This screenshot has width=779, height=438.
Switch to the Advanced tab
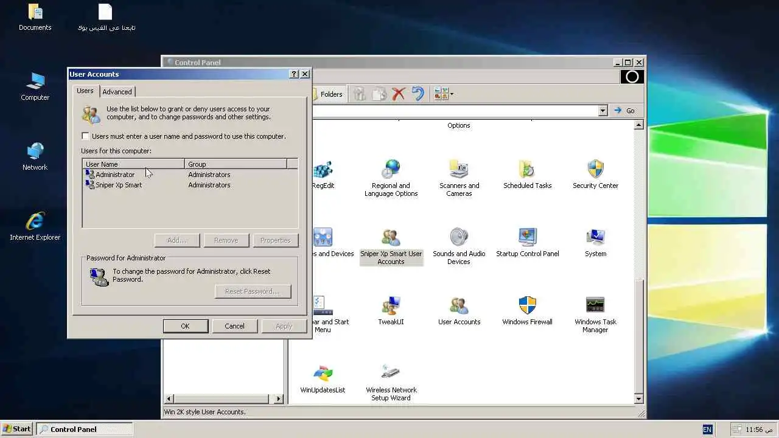click(x=117, y=92)
